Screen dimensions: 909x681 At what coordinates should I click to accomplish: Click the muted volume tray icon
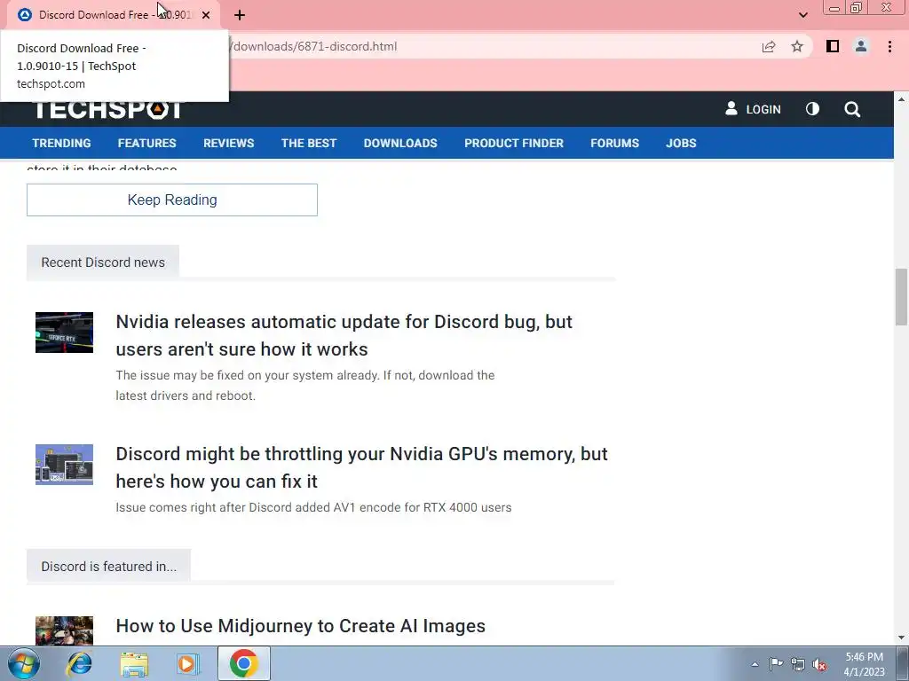pos(819,664)
